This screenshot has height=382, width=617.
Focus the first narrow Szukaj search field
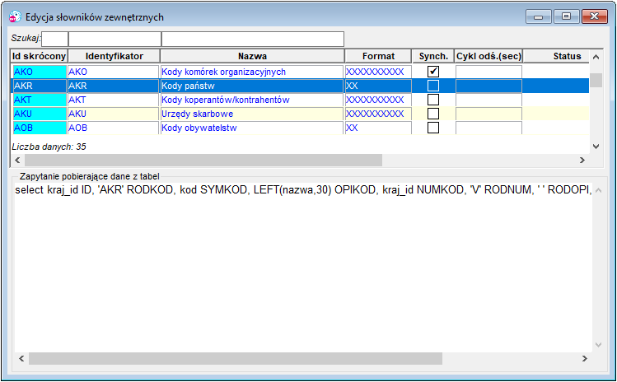(54, 39)
